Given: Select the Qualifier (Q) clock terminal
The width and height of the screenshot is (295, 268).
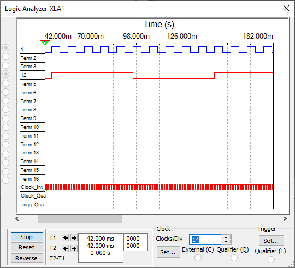Looking at the screenshot, I should pos(234,258).
